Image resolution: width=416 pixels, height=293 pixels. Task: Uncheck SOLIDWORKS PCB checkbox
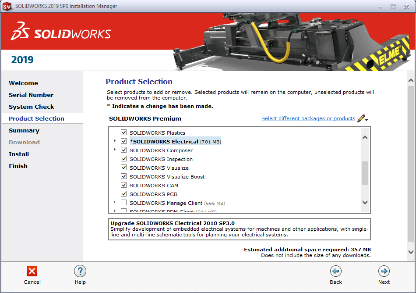[x=123, y=193]
